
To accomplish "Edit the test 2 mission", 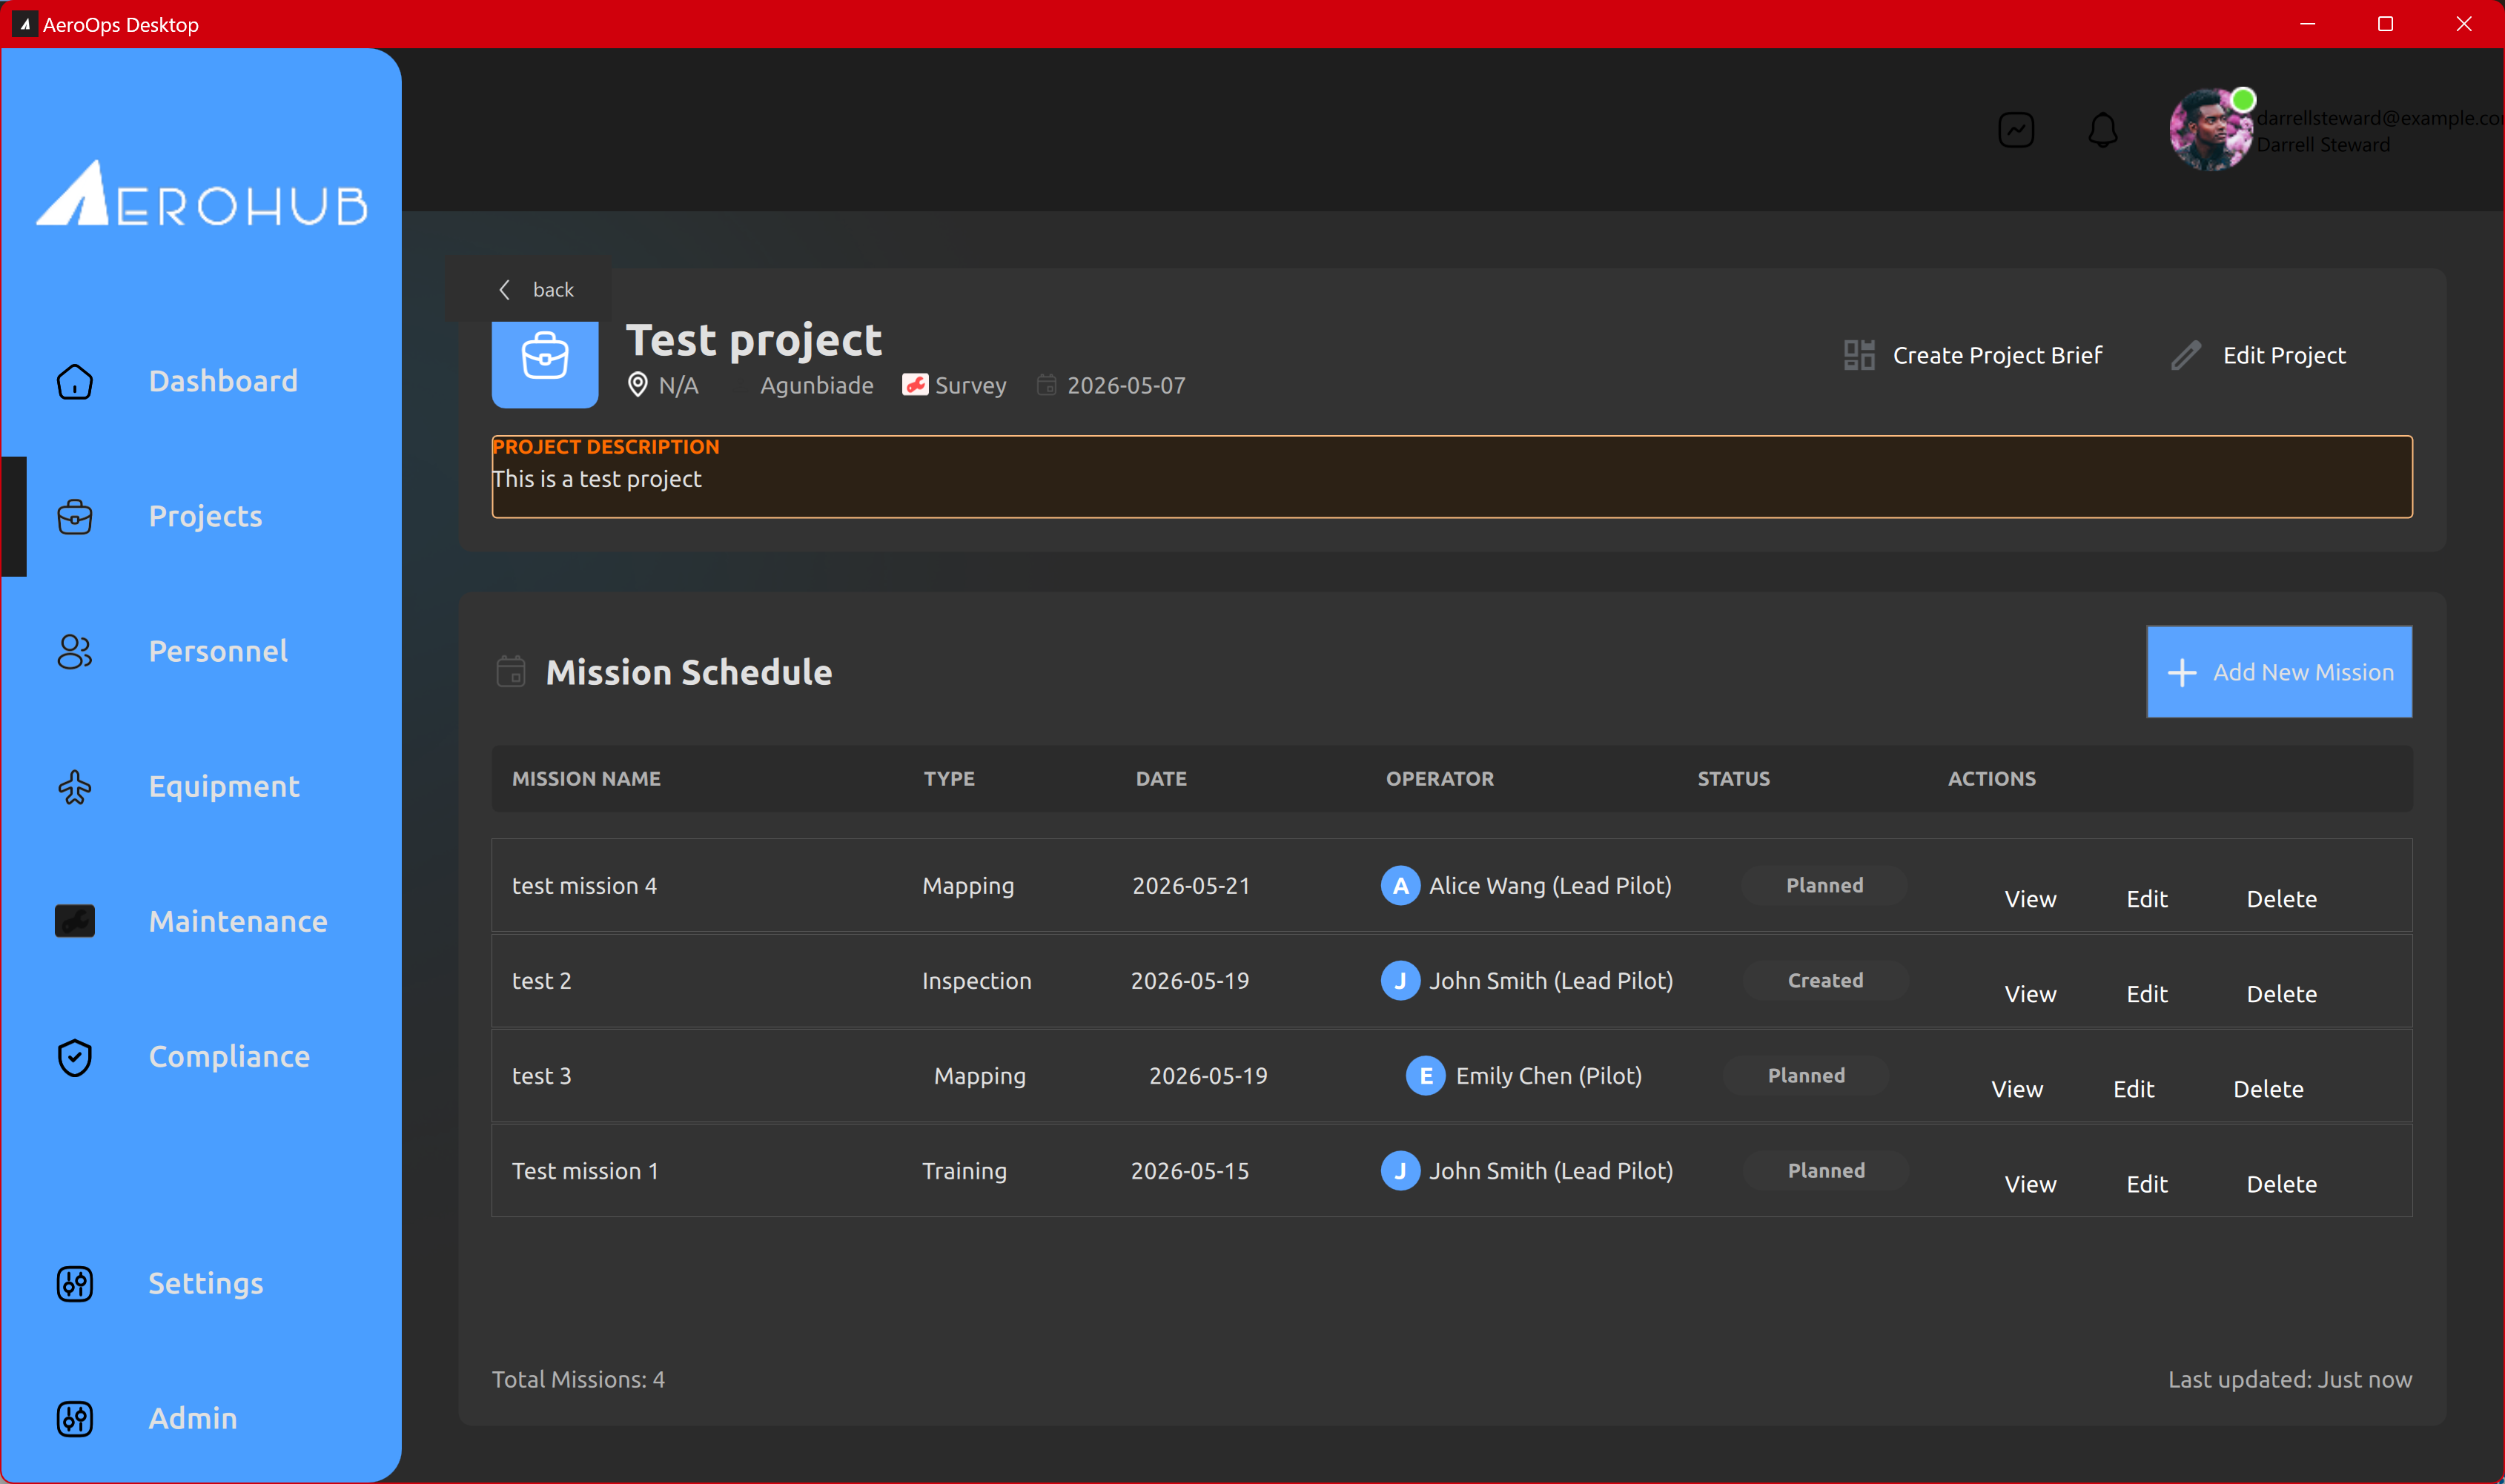I will point(2147,994).
